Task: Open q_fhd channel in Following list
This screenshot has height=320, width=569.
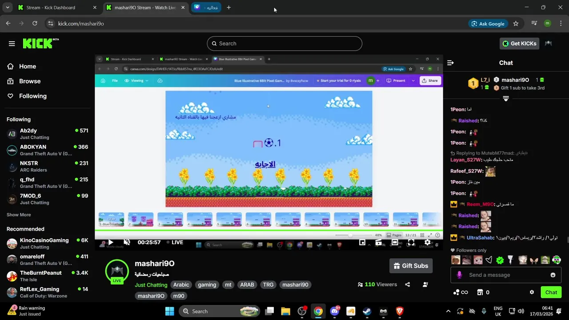Action: tap(47, 183)
